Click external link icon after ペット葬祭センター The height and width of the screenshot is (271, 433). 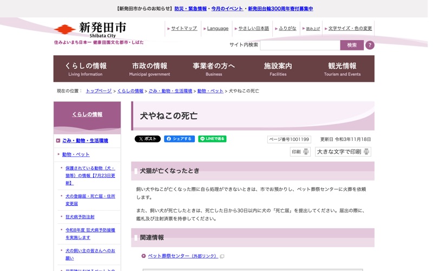tap(222, 256)
